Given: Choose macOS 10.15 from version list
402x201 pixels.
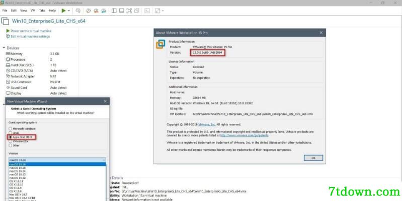Looking at the screenshot, I should [x=57, y=168].
